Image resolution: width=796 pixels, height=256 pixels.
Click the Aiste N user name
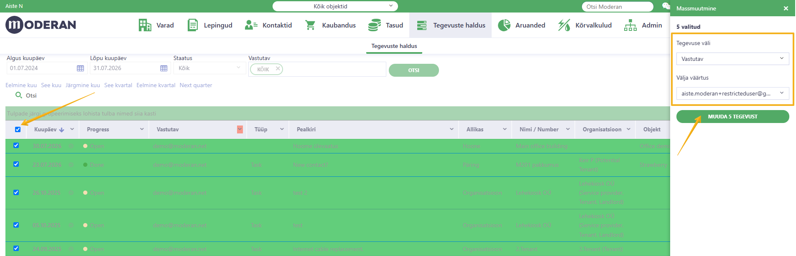coord(14,6)
